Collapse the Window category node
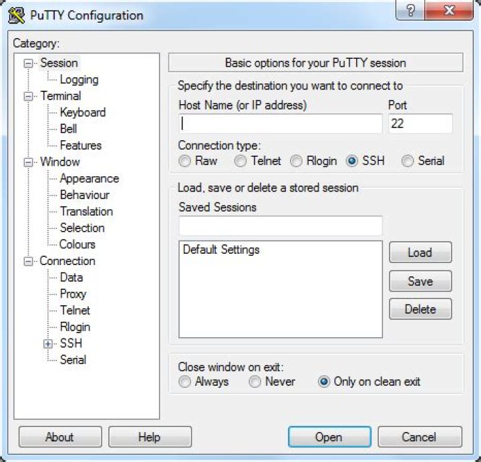Screen dimensions: 481x462 [x=28, y=162]
